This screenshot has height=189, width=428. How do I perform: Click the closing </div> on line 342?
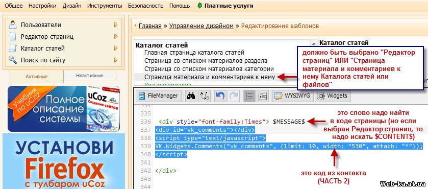coord(166,171)
